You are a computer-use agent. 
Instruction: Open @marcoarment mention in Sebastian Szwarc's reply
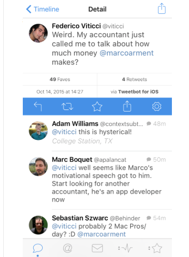point(102,234)
